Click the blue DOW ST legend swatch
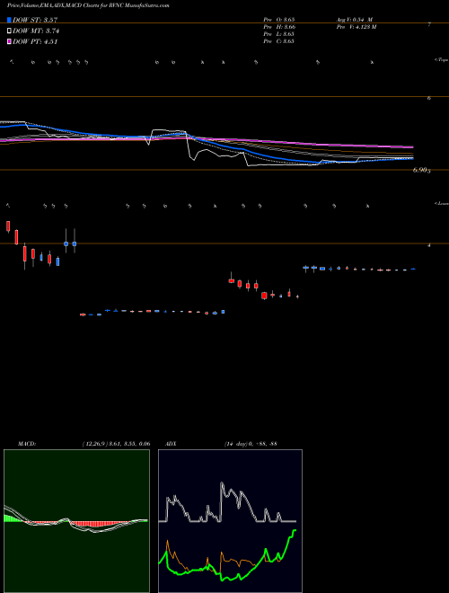This screenshot has height=593, width=449. pyautogui.click(x=10, y=20)
